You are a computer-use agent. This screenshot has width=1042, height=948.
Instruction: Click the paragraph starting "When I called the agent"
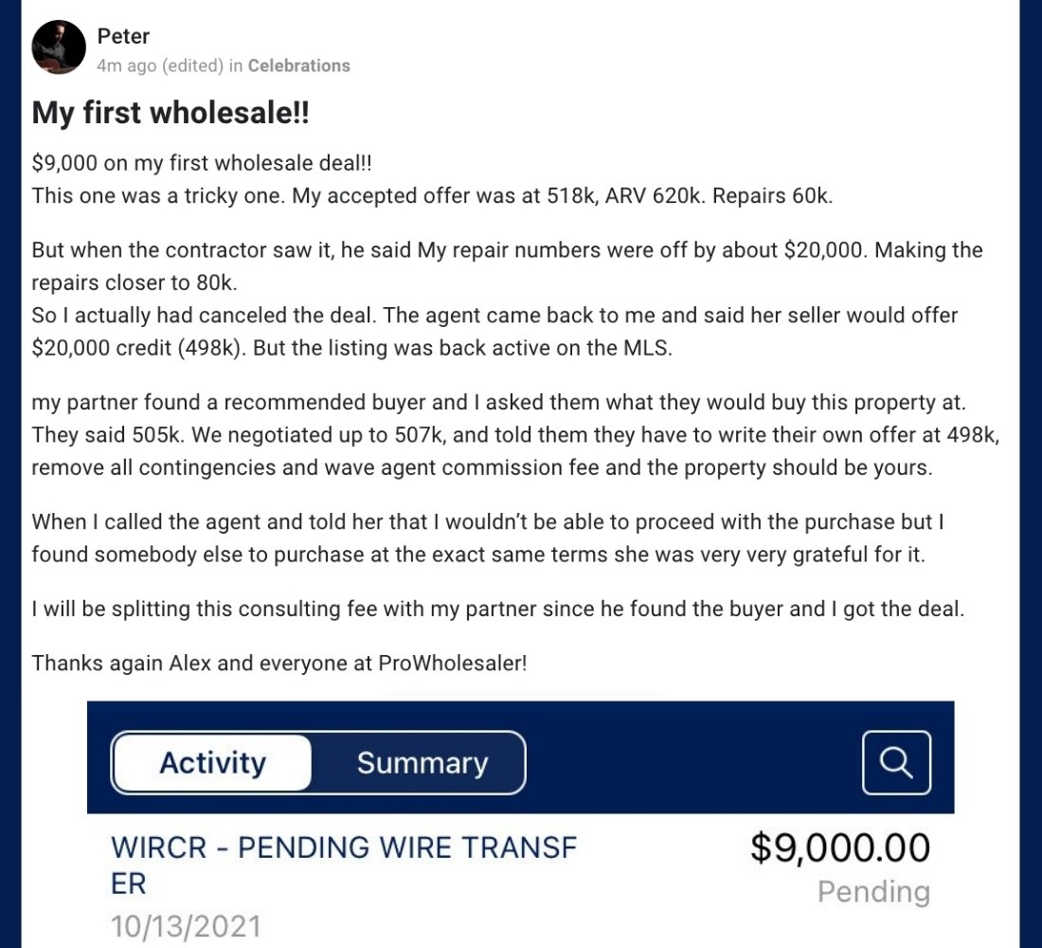click(x=487, y=538)
